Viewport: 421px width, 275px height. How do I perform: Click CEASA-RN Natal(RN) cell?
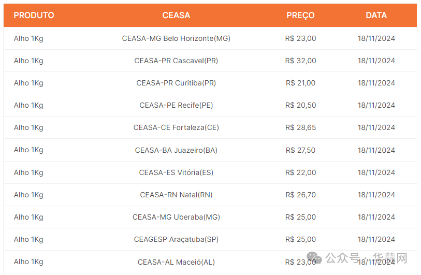point(176,195)
